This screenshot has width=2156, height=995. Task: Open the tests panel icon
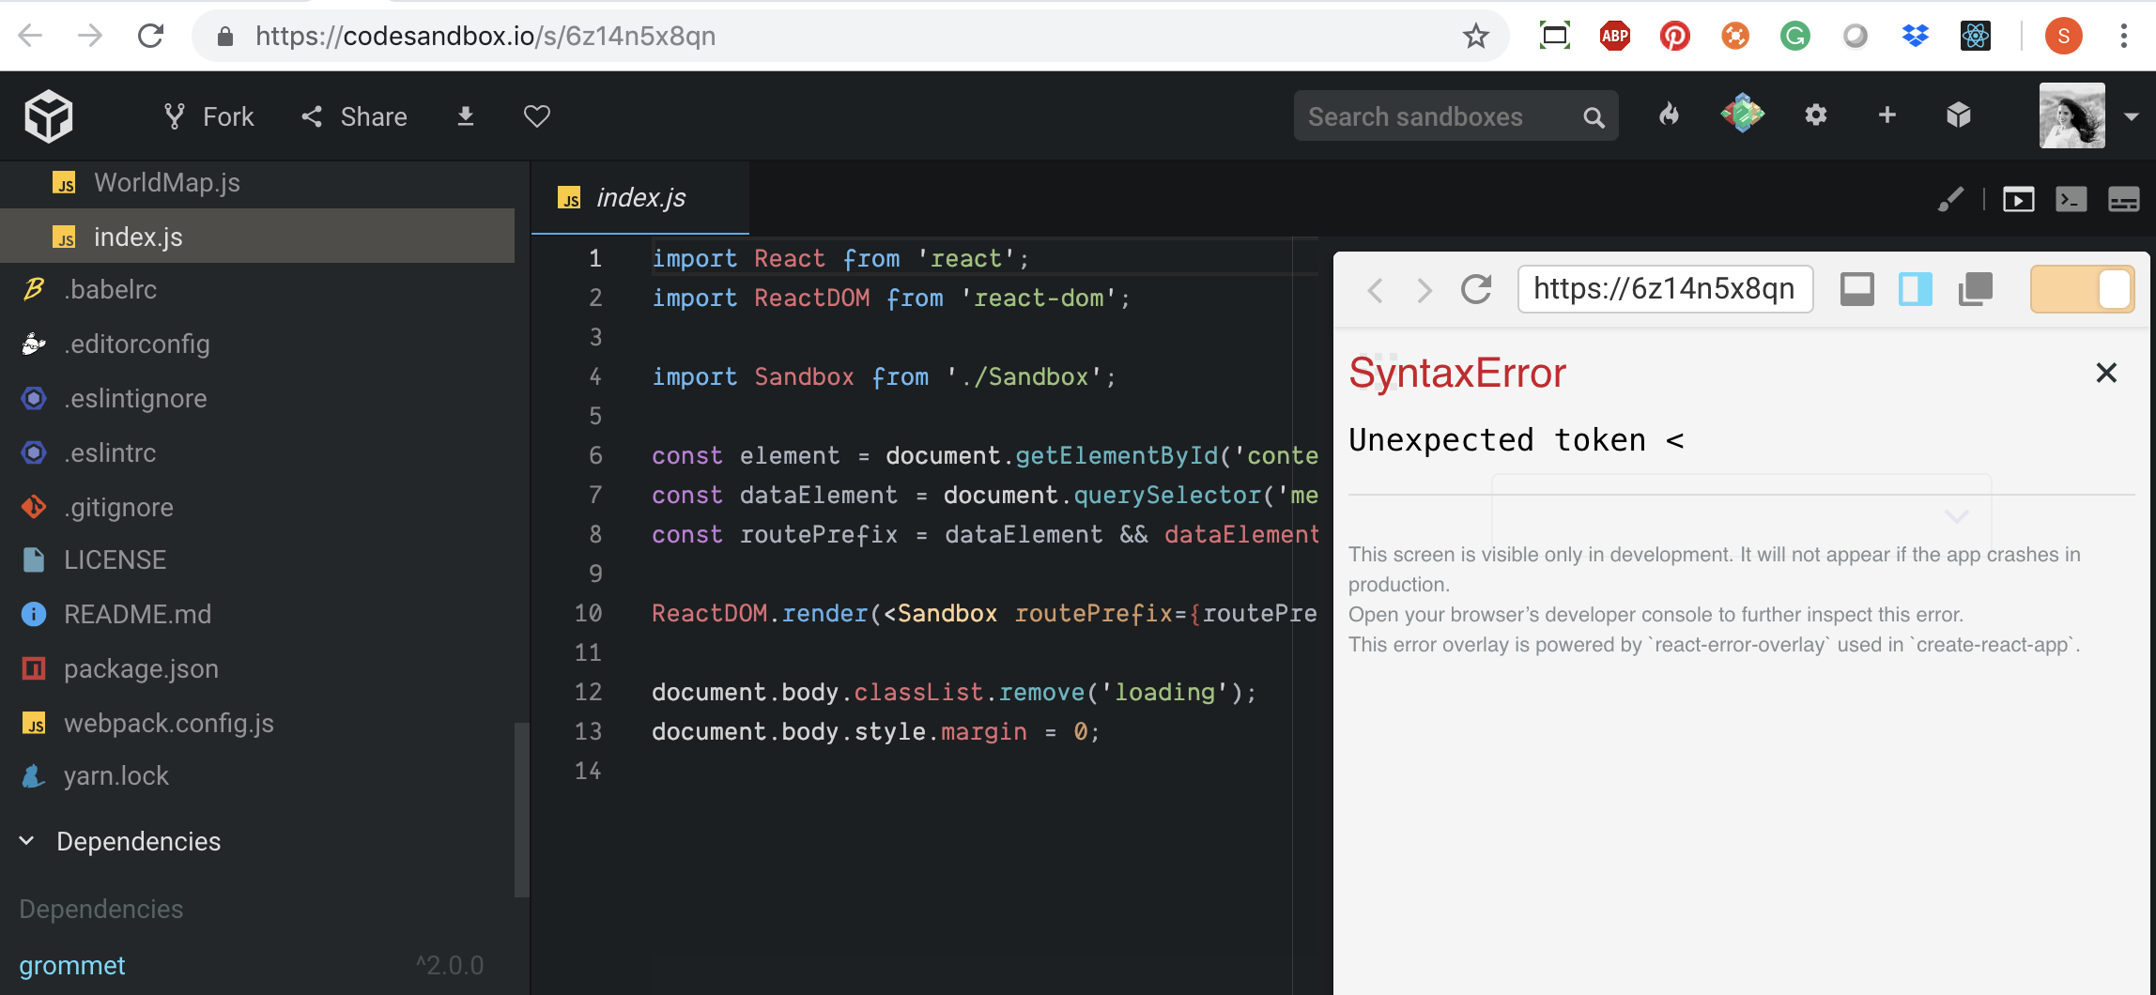(2124, 198)
